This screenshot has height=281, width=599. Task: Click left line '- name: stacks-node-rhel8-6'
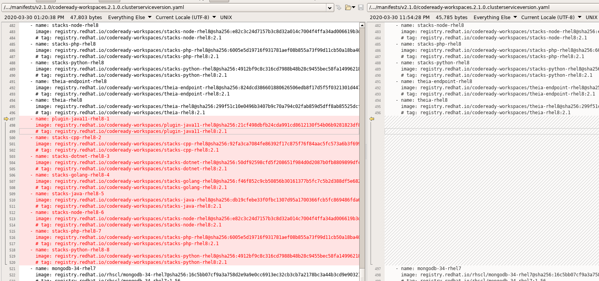click(67, 212)
